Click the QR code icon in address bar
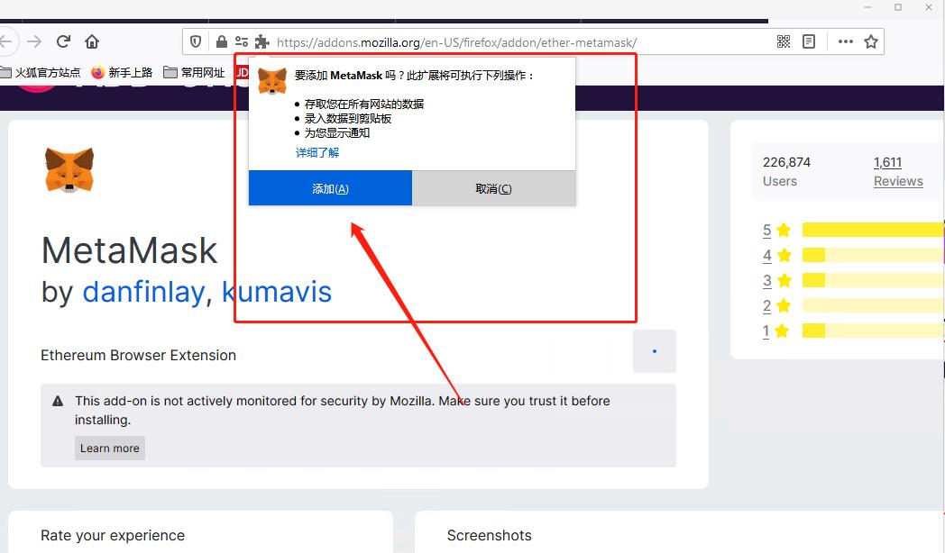Image resolution: width=945 pixels, height=553 pixels. tap(784, 41)
